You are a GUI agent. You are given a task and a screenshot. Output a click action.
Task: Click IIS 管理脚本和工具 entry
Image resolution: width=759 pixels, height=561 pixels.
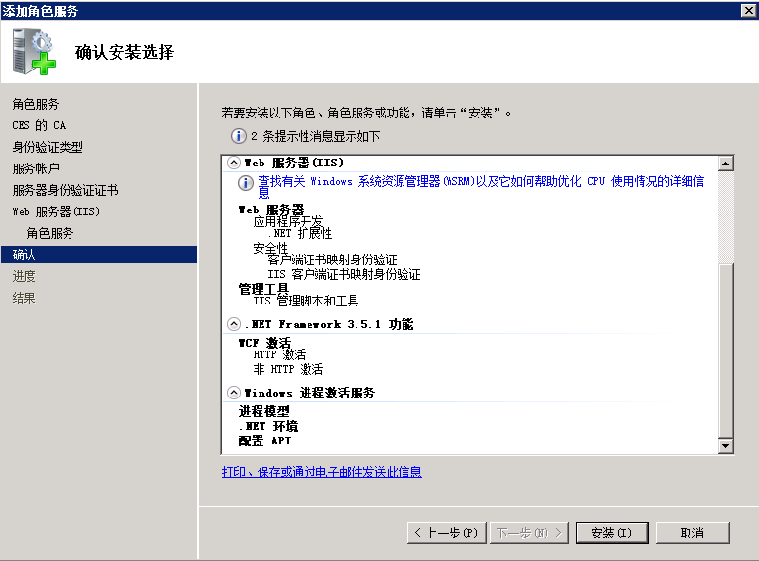pos(306,302)
